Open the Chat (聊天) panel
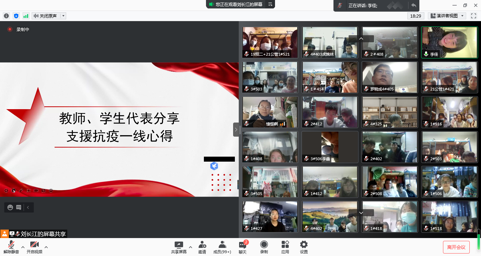 coord(243,247)
